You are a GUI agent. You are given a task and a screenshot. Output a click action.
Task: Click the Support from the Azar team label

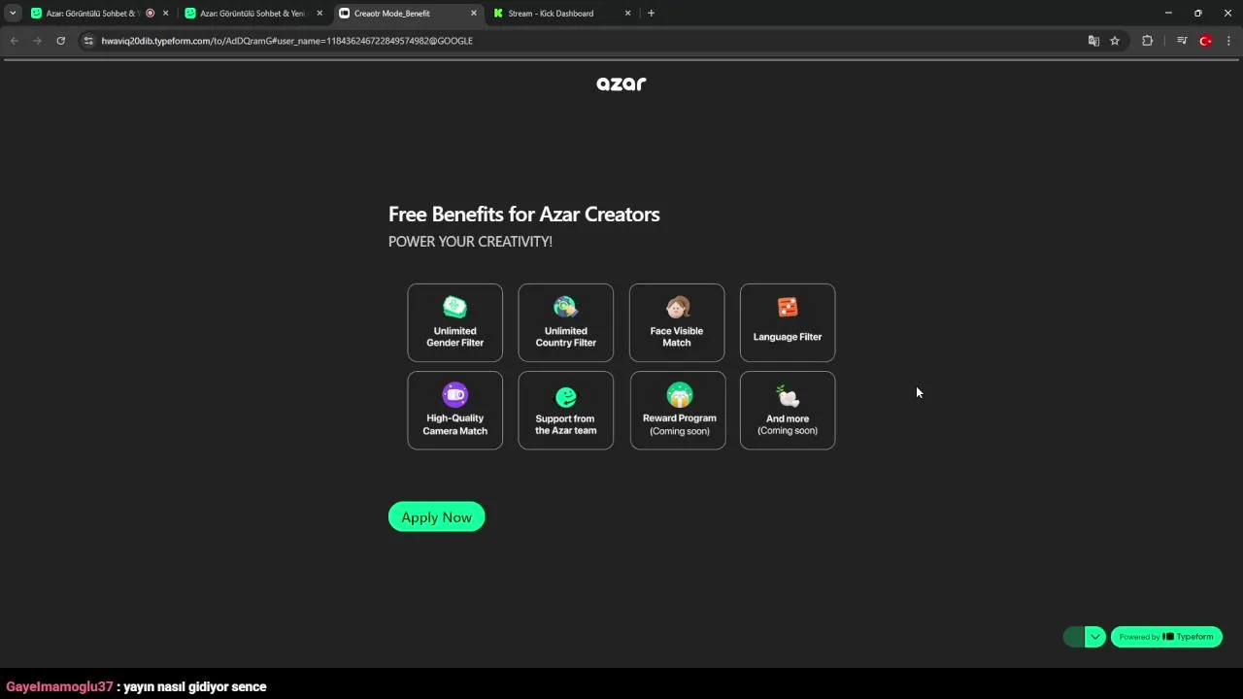(565, 424)
